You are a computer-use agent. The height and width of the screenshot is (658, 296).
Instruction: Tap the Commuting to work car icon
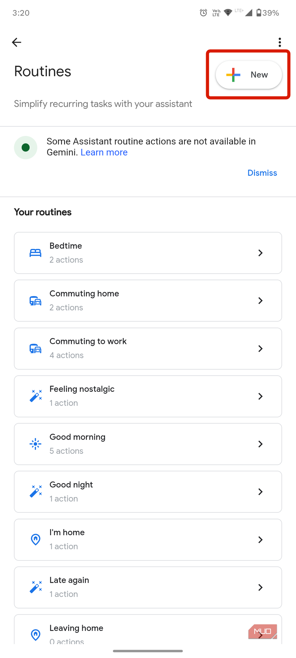point(35,348)
